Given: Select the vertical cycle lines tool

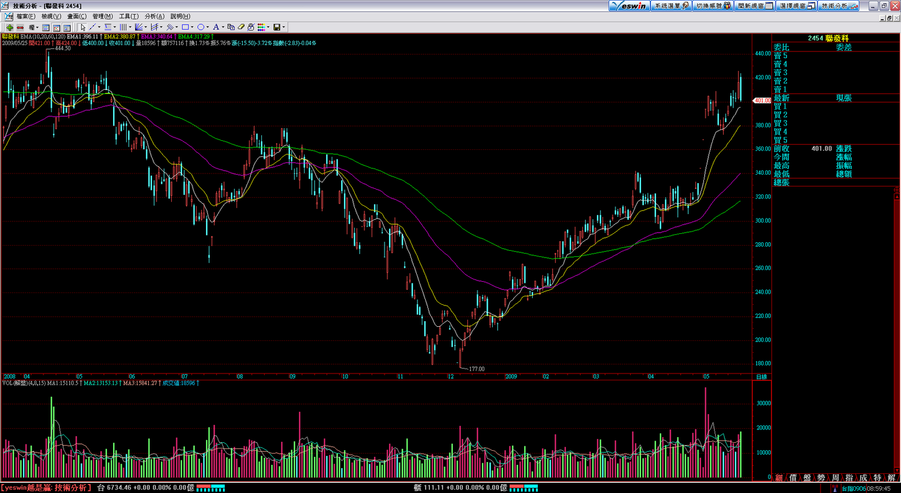Looking at the screenshot, I should (x=123, y=27).
